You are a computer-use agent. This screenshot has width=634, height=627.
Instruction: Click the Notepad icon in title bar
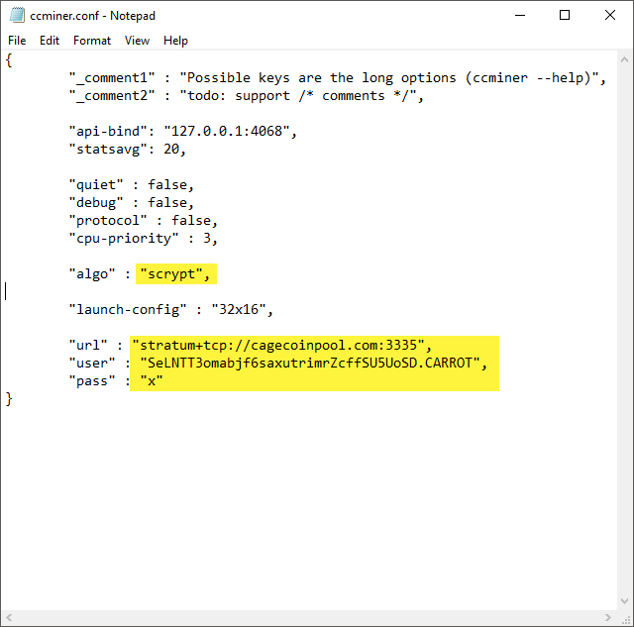click(17, 15)
